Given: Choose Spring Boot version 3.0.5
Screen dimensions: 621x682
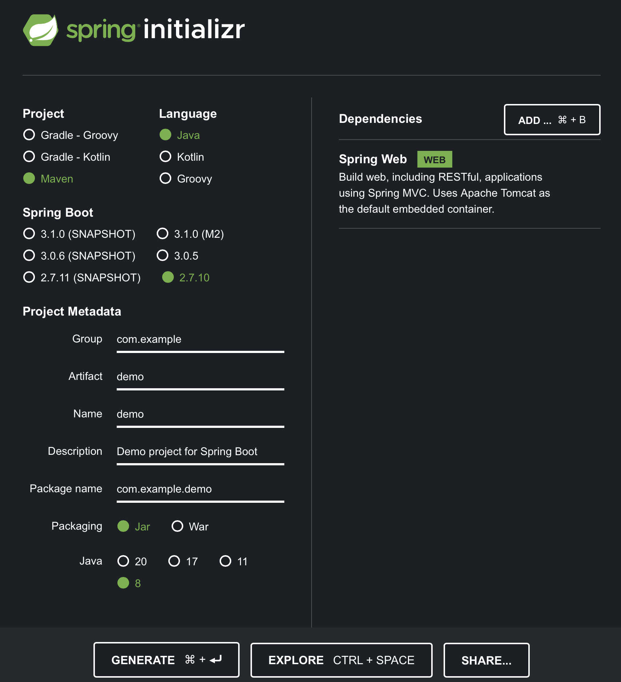Looking at the screenshot, I should pyautogui.click(x=177, y=256).
